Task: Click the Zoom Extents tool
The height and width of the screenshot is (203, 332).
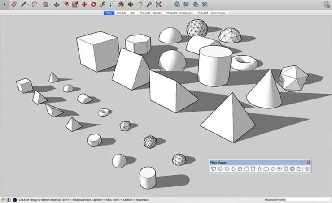Action: [x=158, y=4]
